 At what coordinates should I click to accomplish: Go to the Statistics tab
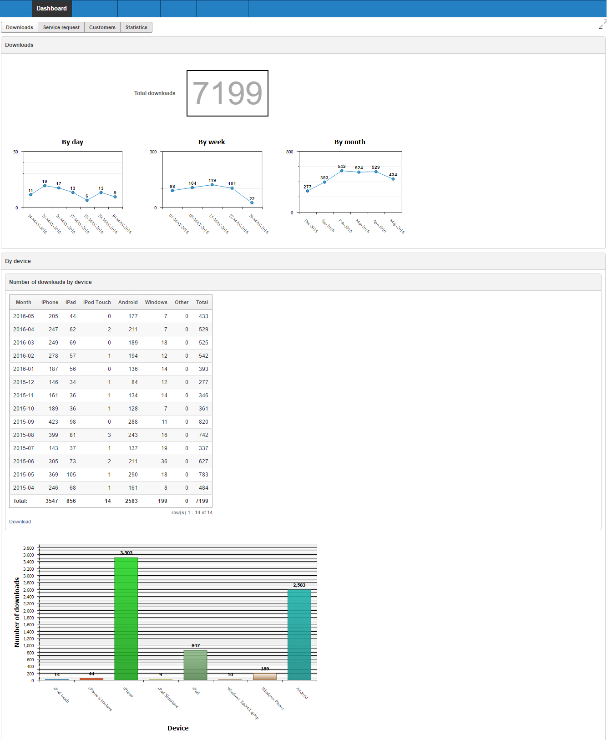click(137, 27)
